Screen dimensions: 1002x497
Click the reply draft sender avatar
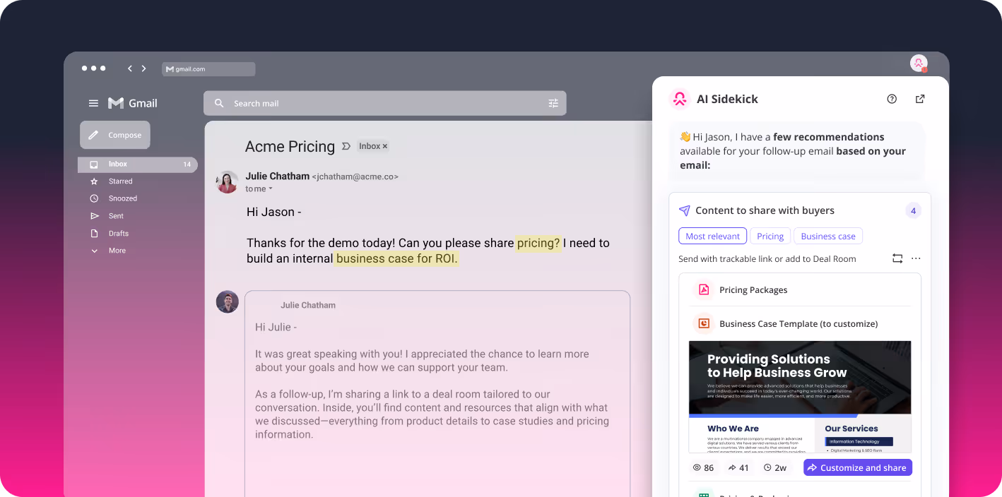tap(227, 301)
